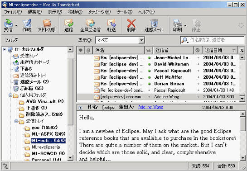Mark as junk with 迷惑メール icon
The height and width of the screenshot is (171, 247).
click(x=154, y=25)
